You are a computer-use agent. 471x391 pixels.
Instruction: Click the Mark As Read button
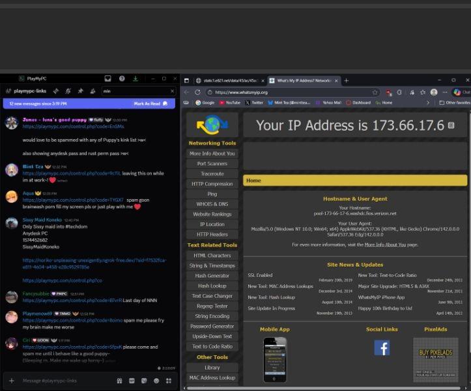(x=150, y=103)
